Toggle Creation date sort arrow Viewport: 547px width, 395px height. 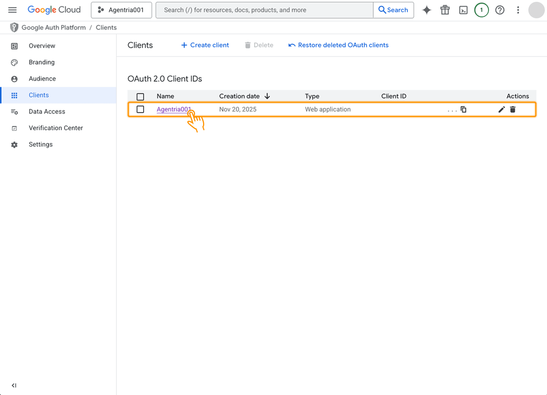(x=267, y=96)
